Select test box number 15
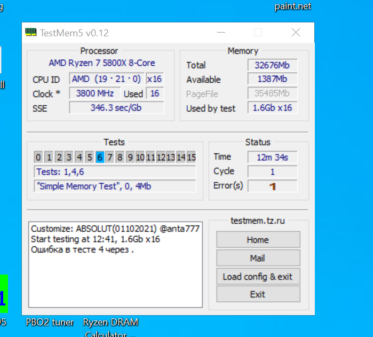 pyautogui.click(x=191, y=157)
